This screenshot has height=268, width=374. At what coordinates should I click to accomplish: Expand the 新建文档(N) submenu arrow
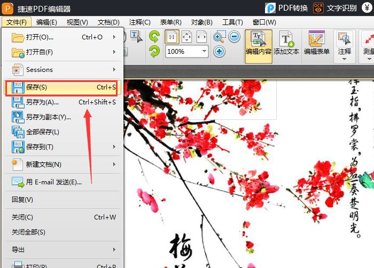pyautogui.click(x=114, y=164)
